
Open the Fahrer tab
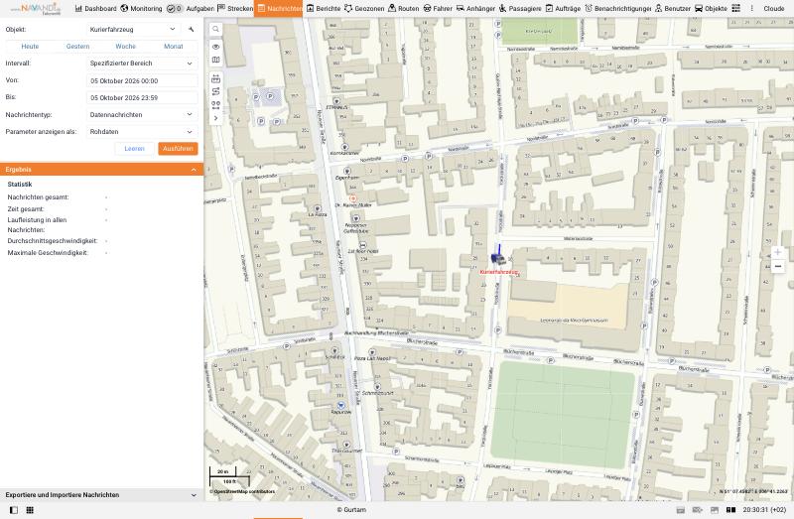tap(438, 8)
